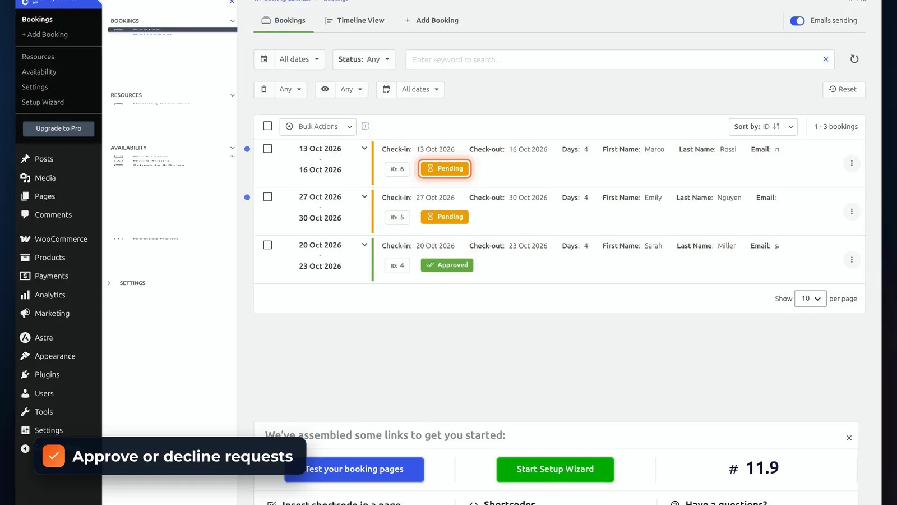Click the Astra logo icon
The image size is (897, 505).
click(25, 337)
